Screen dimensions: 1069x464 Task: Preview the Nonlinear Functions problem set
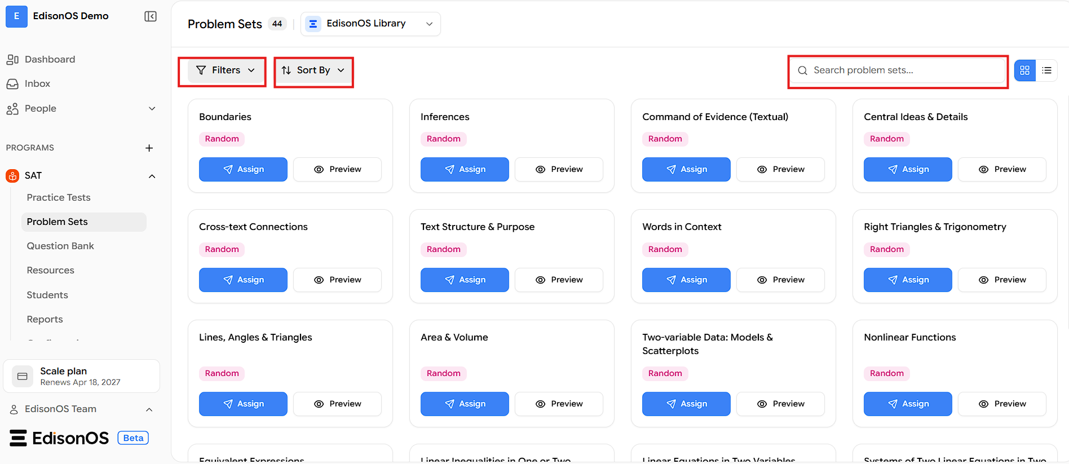point(1002,404)
